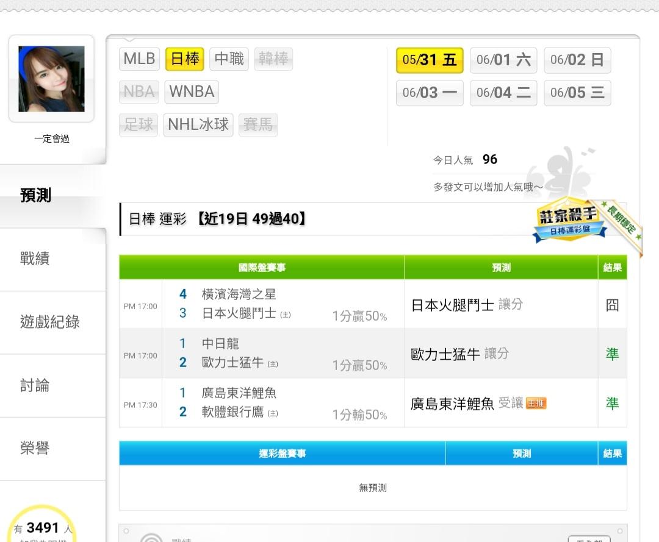Click team 歐力士猛牛 (主) in match list
The height and width of the screenshot is (542, 659).
tap(240, 363)
